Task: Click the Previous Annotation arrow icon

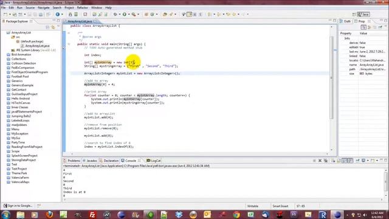Action: pyautogui.click(x=219, y=15)
